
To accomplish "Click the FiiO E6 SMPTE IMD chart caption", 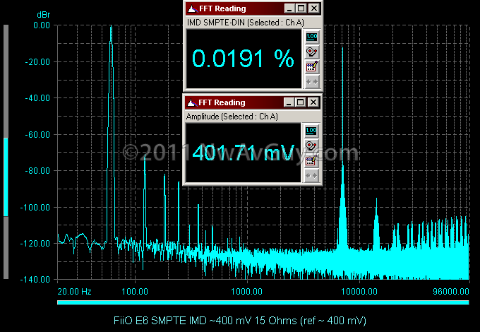I will [x=240, y=321].
